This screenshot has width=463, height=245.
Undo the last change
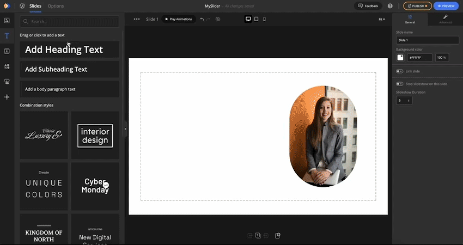click(202, 19)
